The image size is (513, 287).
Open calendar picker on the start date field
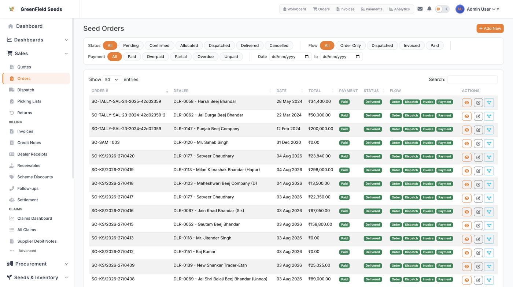pos(307,57)
